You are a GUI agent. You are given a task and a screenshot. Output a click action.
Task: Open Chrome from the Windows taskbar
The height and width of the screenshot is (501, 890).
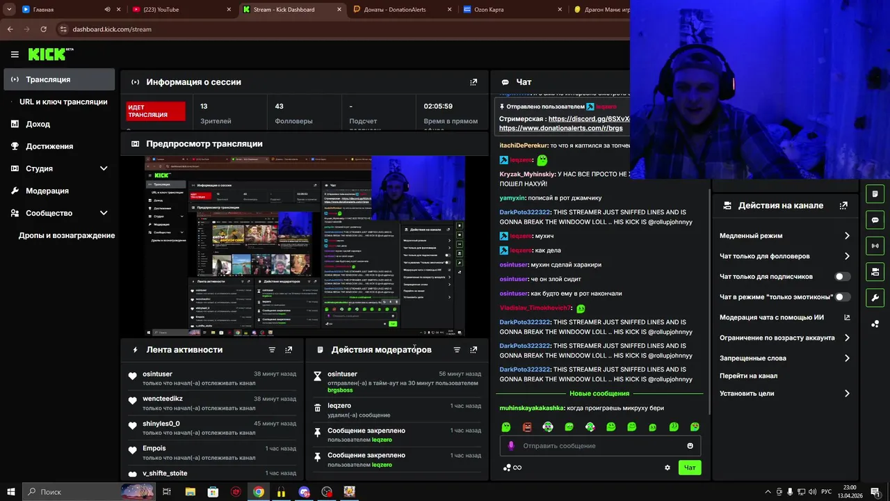pos(258,492)
